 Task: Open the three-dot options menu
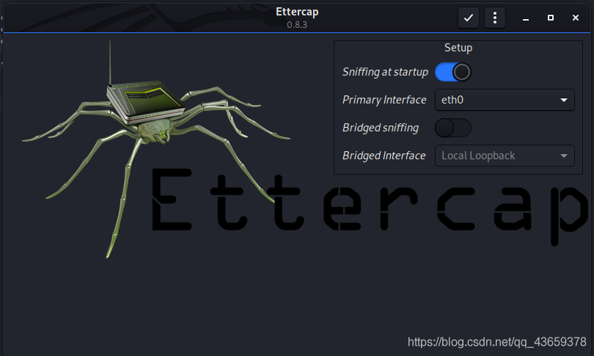[x=495, y=18]
